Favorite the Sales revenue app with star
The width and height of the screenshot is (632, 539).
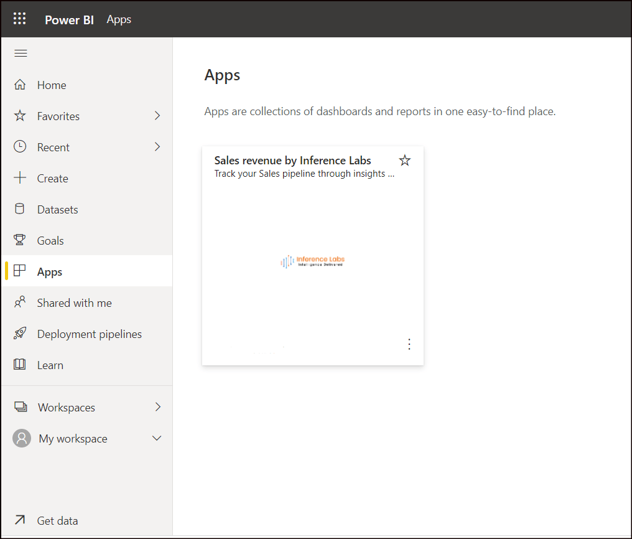click(405, 161)
